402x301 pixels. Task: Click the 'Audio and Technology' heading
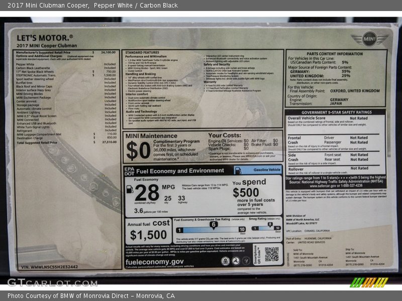141,111
